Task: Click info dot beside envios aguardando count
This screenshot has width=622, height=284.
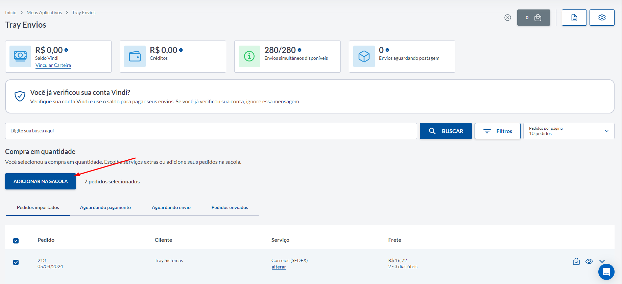Action: pos(387,50)
